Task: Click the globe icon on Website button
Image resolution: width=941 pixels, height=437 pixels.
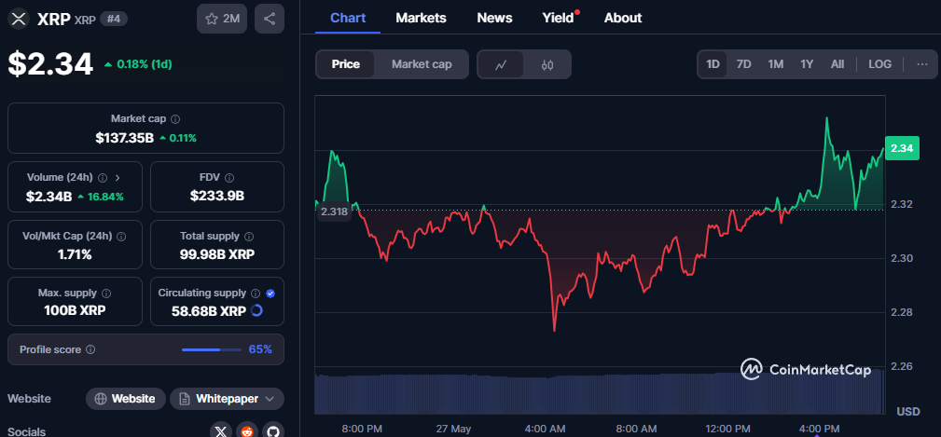Action: pos(101,399)
